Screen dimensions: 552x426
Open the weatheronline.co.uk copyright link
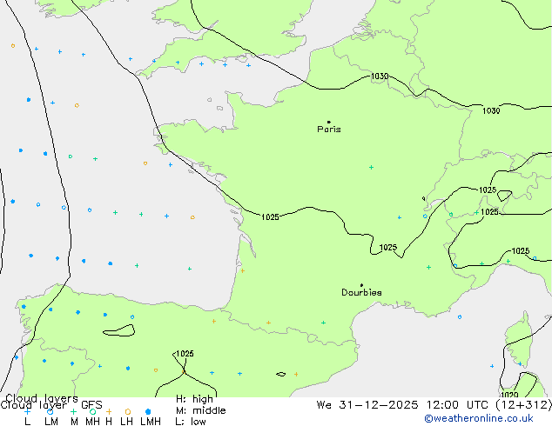click(478, 418)
